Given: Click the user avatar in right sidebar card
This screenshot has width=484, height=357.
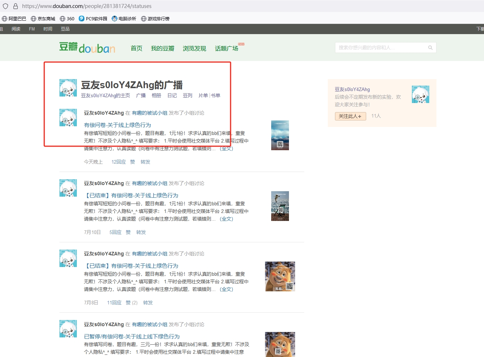Looking at the screenshot, I should point(420,94).
